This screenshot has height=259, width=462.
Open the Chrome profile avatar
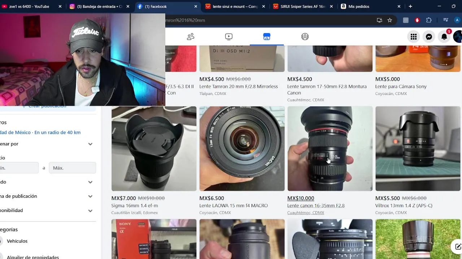(x=457, y=20)
